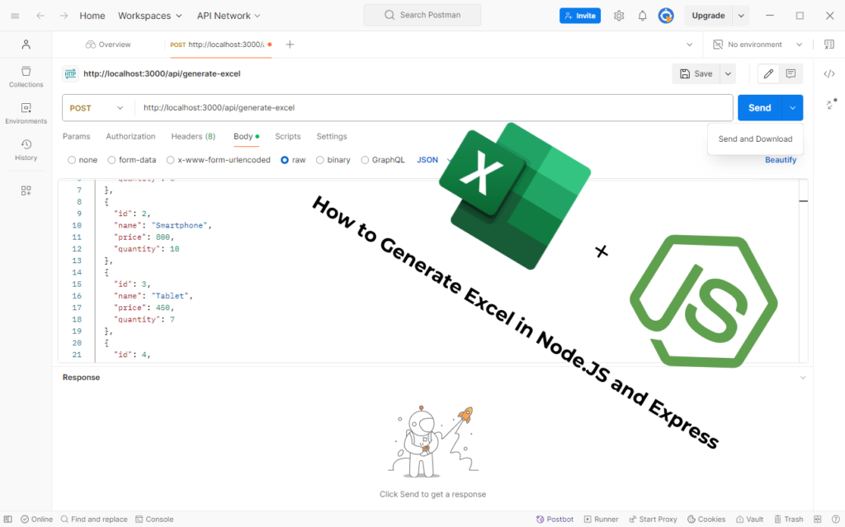Switch to the Authorization tab
The width and height of the screenshot is (845, 527).
130,136
